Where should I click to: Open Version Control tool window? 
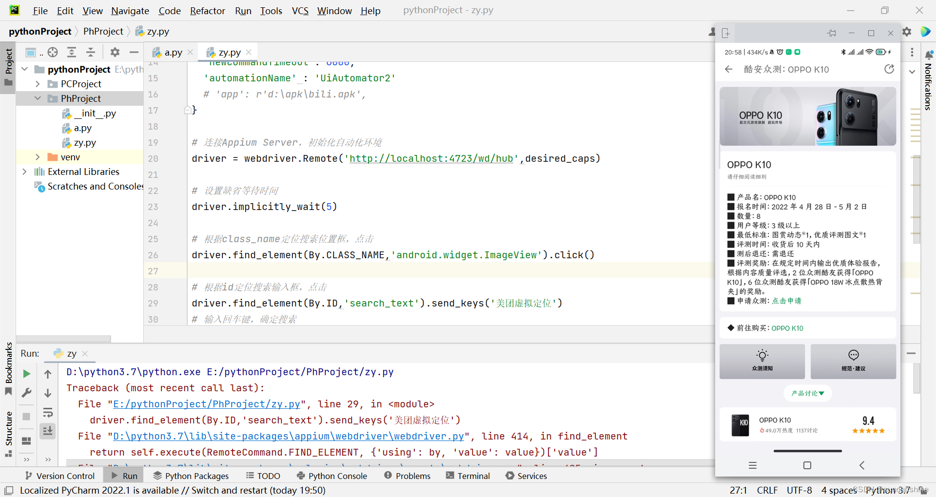(60, 476)
